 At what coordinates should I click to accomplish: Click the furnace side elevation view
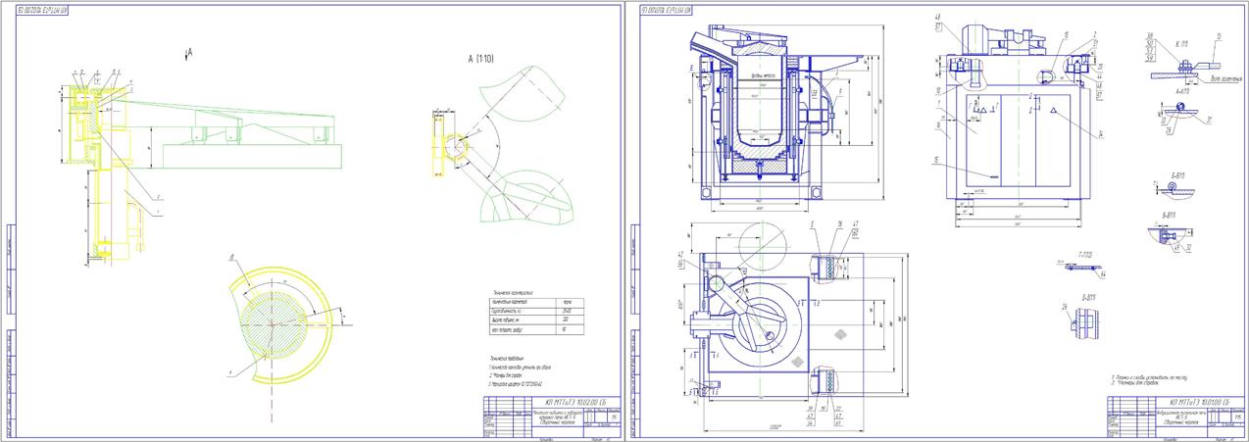coord(1017,115)
